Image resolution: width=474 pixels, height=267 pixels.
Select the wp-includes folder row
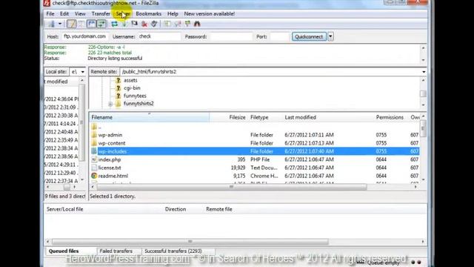click(x=254, y=151)
